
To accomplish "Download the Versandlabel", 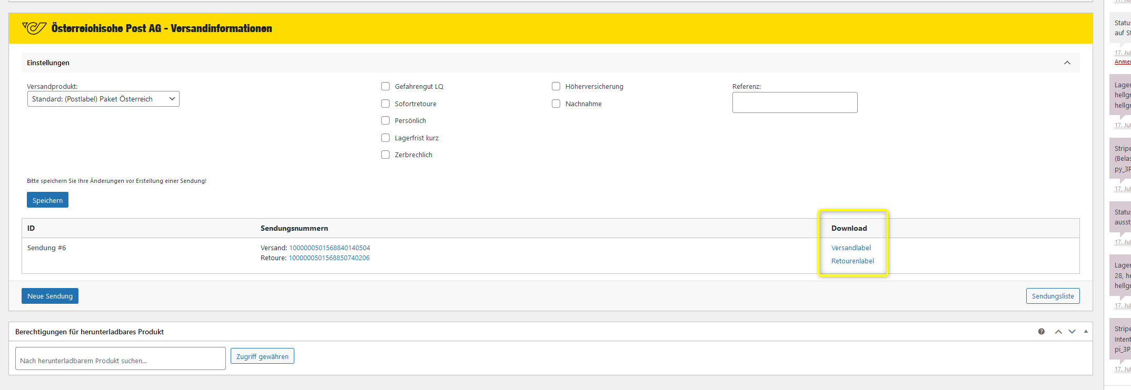I will coord(851,248).
